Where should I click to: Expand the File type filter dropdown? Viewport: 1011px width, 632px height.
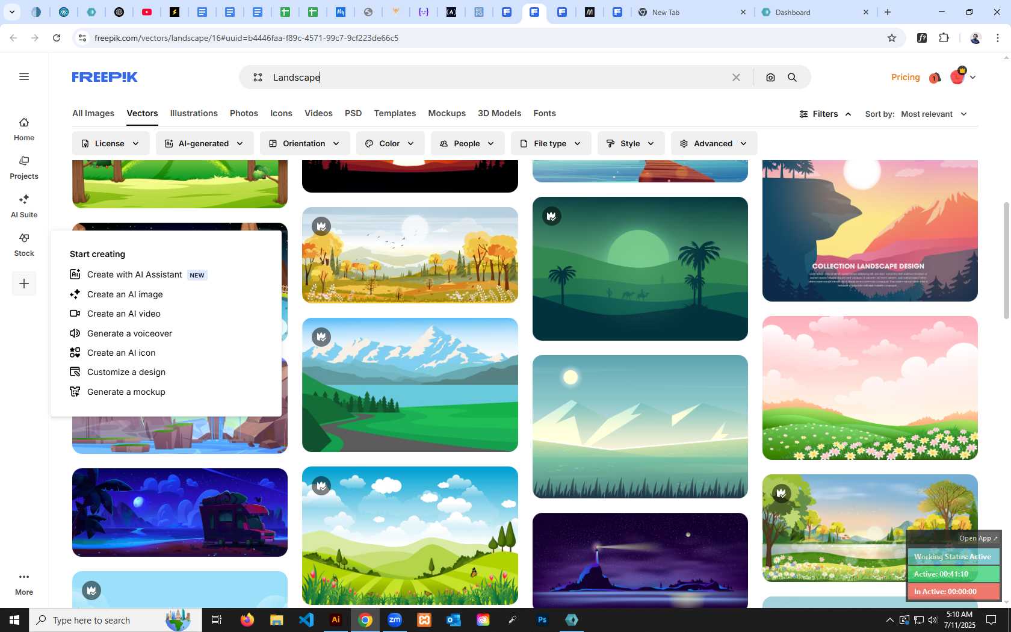pos(551,143)
